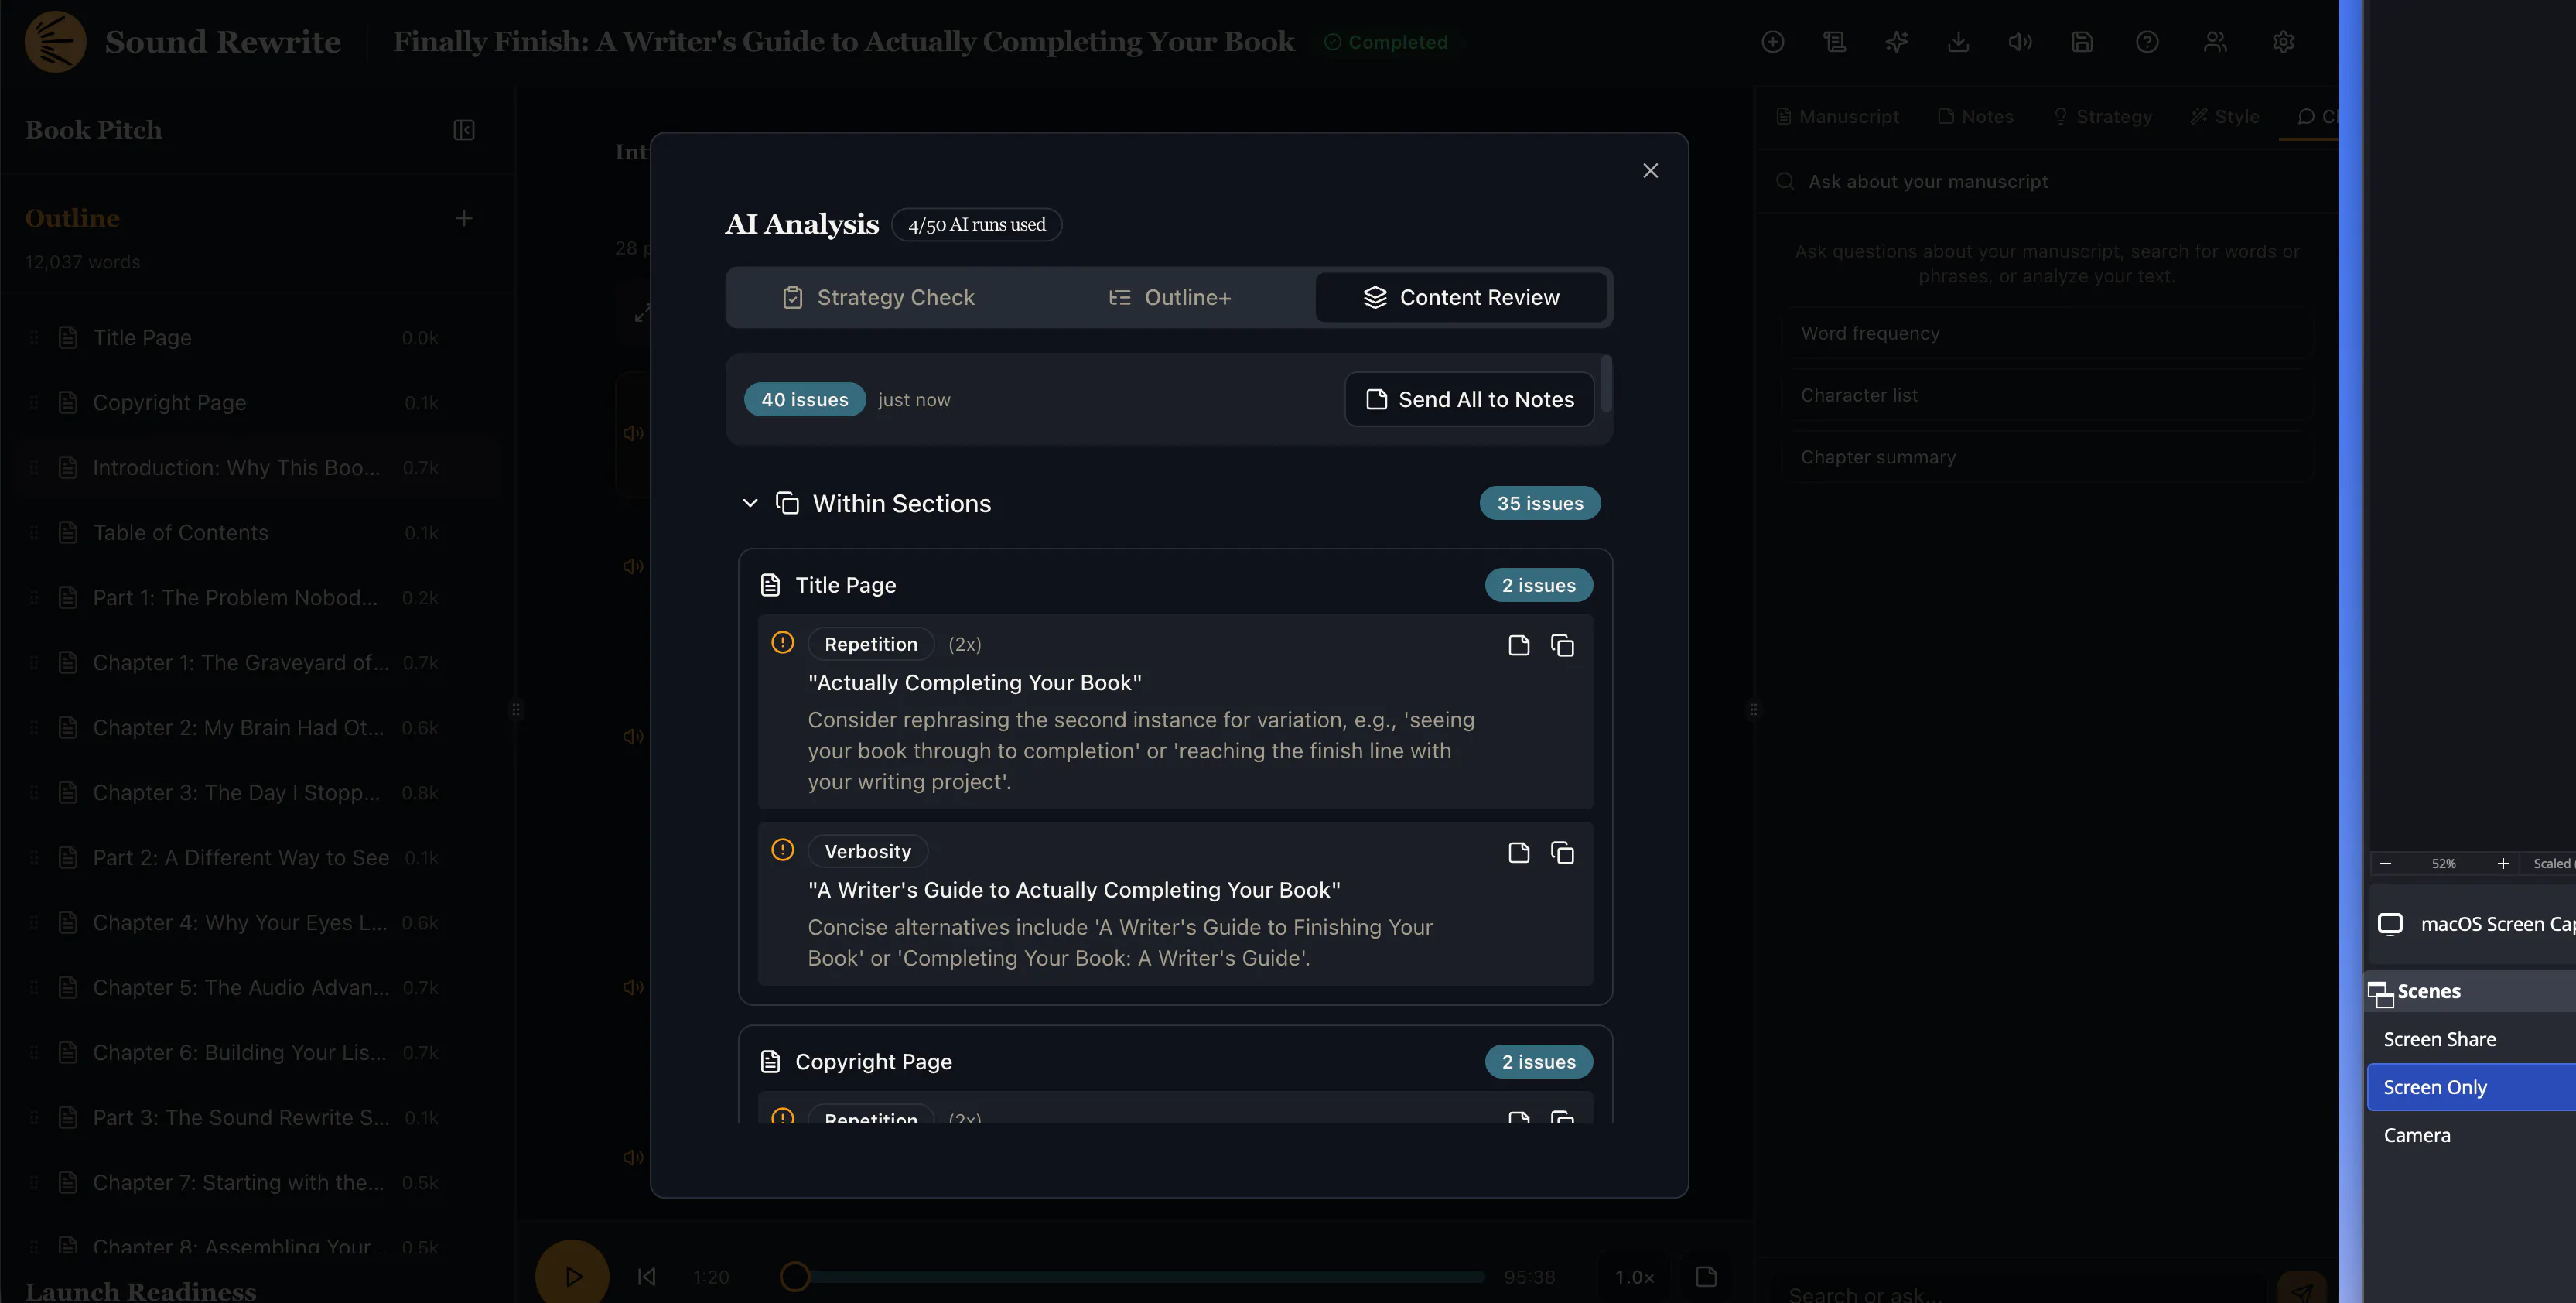Click the Search or ask input
Screen dimensions: 2576x1303
click(x=2020, y=1294)
